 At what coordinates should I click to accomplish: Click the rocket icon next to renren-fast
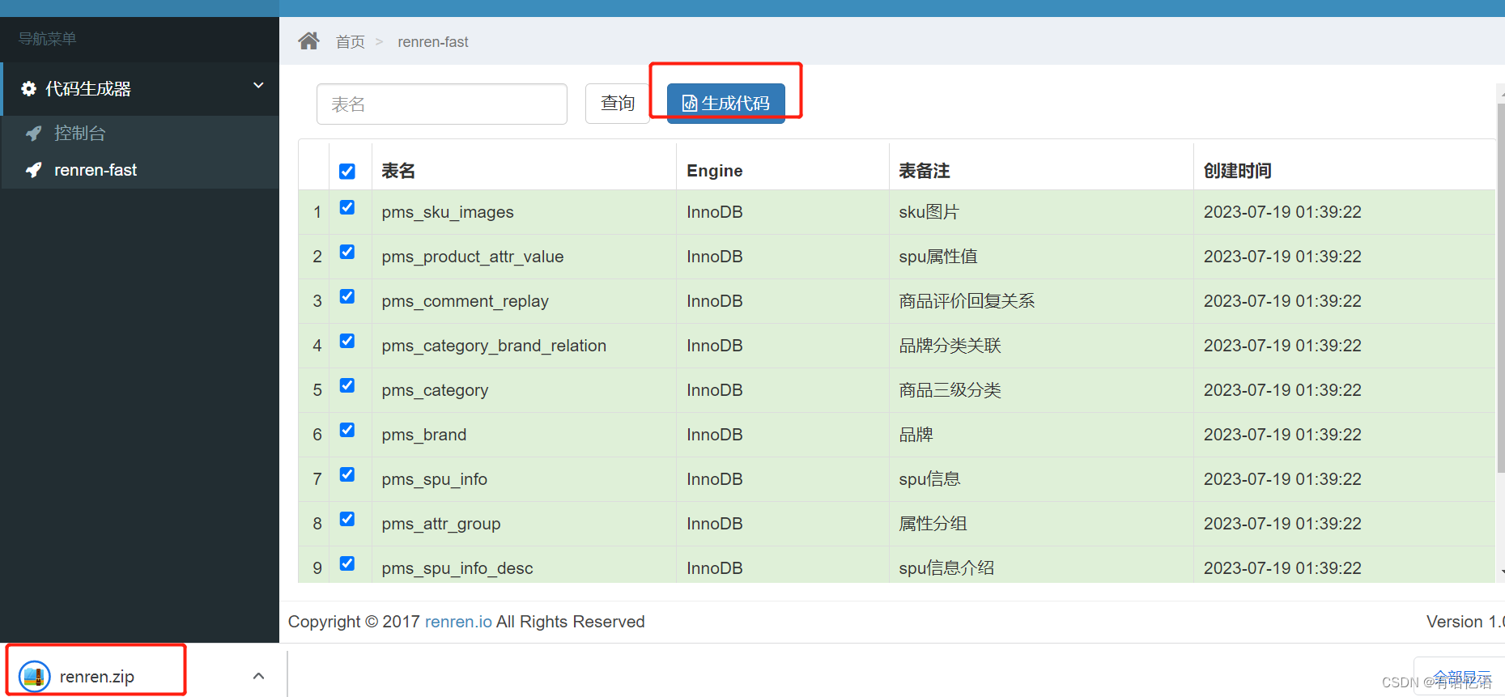point(34,170)
